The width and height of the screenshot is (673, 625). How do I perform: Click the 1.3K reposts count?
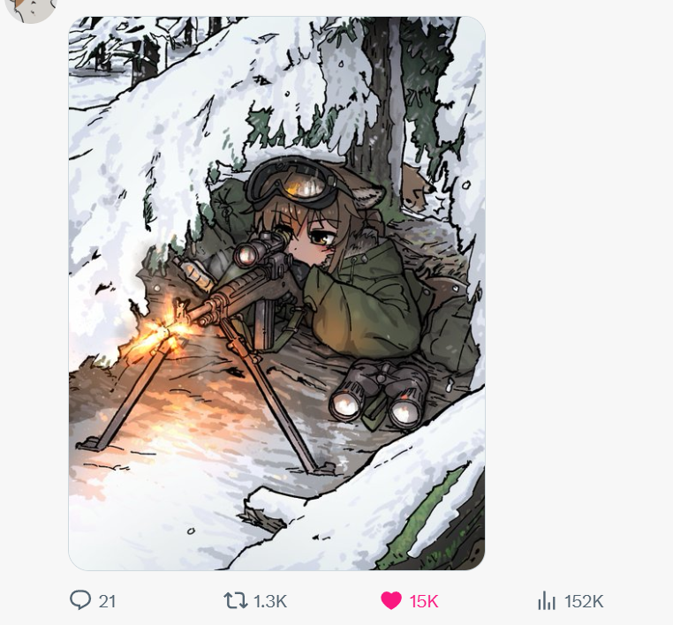click(x=270, y=601)
